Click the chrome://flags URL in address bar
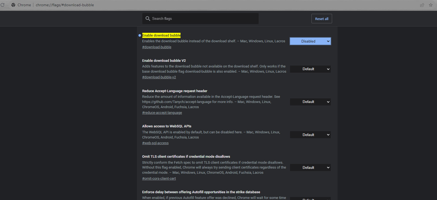 pos(65,5)
